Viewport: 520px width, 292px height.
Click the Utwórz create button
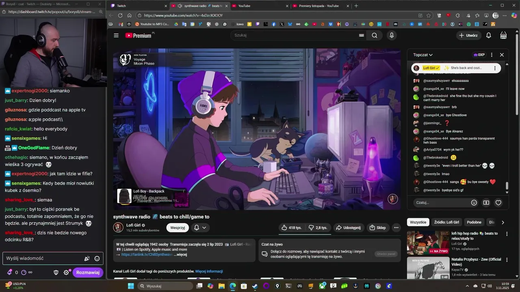(x=468, y=35)
